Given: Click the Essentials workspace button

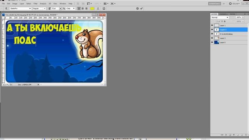Looking at the screenshot, I should point(214,3).
